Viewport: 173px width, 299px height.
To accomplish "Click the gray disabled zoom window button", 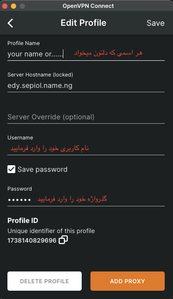I will (22, 6).
